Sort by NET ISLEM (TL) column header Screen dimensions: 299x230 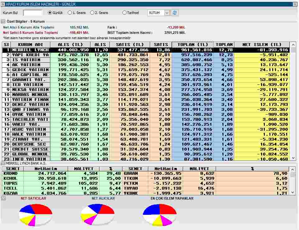[x=262, y=45]
